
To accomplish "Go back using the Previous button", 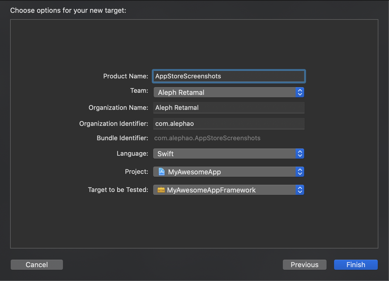I will (304, 265).
